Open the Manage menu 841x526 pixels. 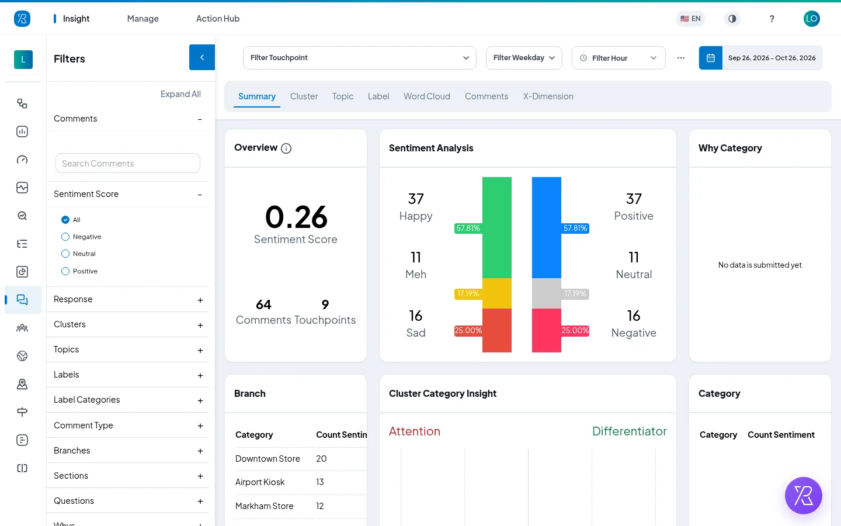143,19
